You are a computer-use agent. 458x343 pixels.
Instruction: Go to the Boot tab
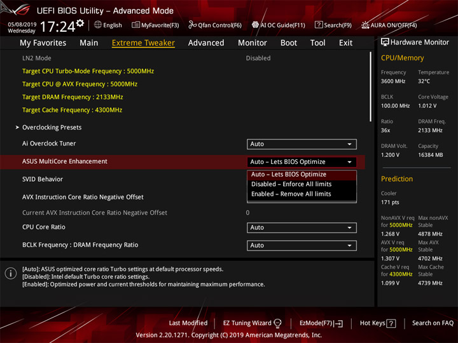coord(289,43)
